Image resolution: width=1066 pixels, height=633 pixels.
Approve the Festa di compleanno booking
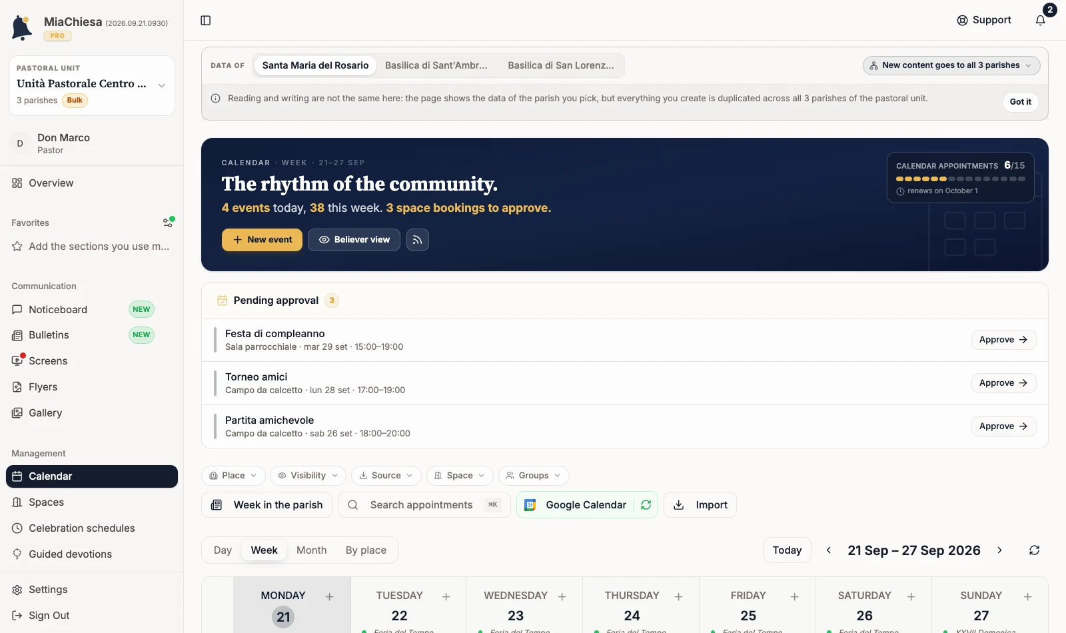1003,340
